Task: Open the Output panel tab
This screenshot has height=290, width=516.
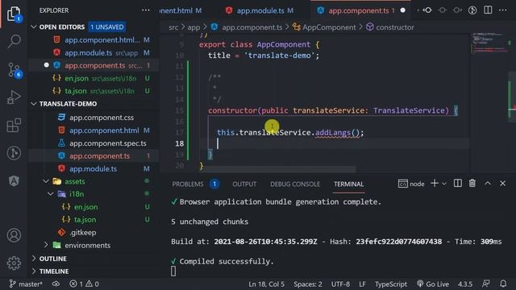Action: click(244, 184)
